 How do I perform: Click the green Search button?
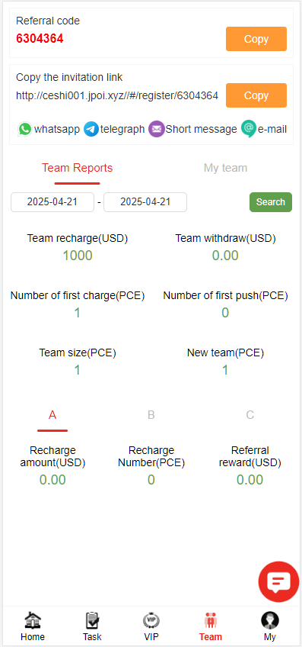tap(271, 202)
